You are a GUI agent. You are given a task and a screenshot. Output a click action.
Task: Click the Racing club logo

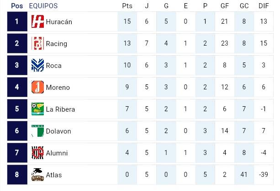click(x=37, y=44)
